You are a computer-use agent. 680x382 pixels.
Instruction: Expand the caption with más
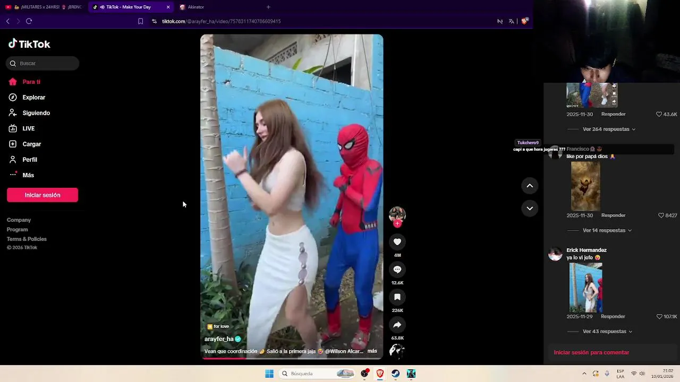(372, 351)
